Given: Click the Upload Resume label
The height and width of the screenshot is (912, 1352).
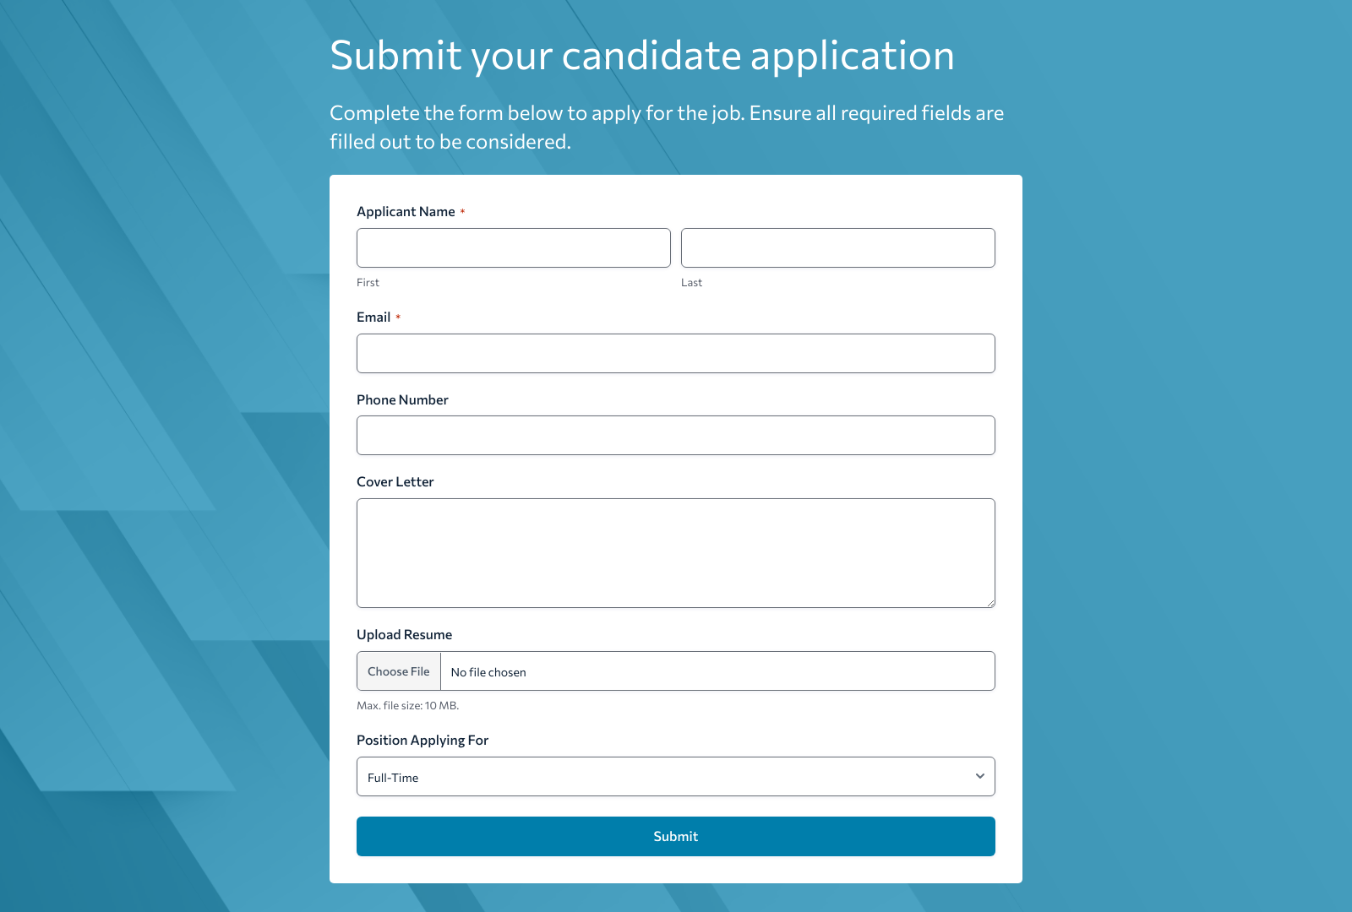Looking at the screenshot, I should pos(404,634).
